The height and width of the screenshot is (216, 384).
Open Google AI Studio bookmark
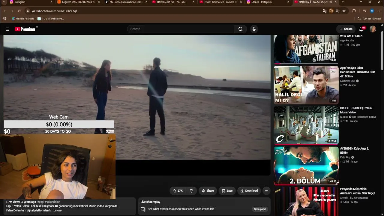(x=23, y=19)
